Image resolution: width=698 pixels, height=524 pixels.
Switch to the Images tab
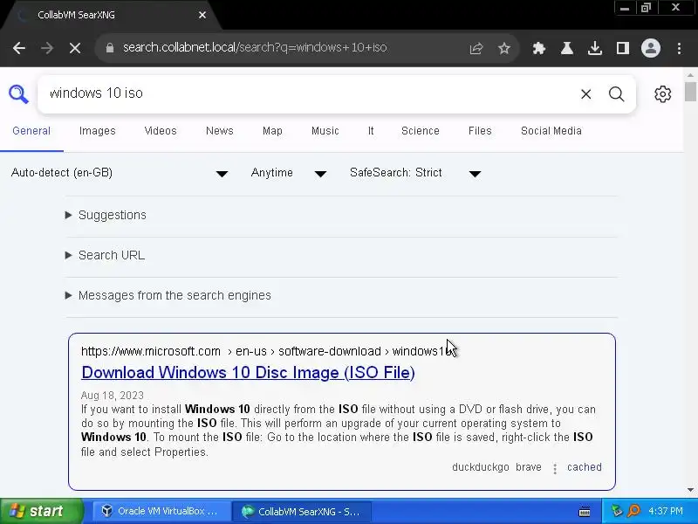click(98, 131)
